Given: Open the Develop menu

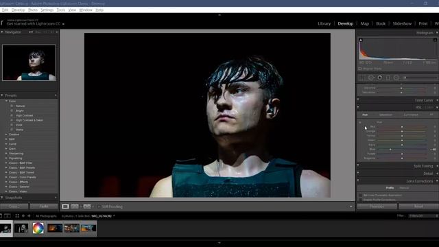Looking at the screenshot, I should (x=19, y=10).
